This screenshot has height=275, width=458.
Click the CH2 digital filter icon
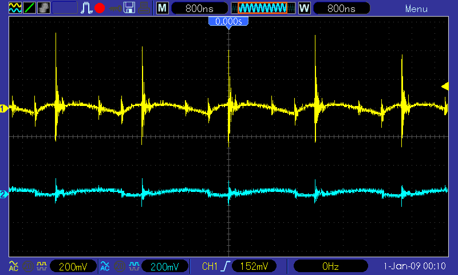pos(134,266)
